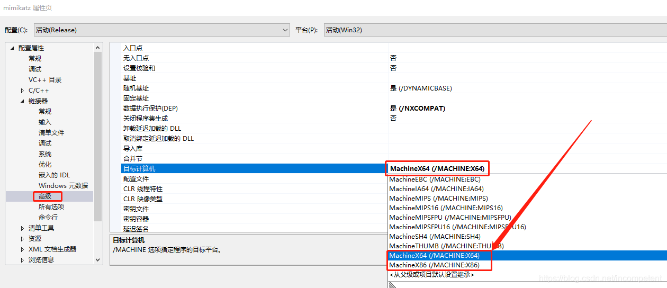The image size is (667, 288).
Task: Select 清单文件 under 链接器
Action: click(x=51, y=133)
